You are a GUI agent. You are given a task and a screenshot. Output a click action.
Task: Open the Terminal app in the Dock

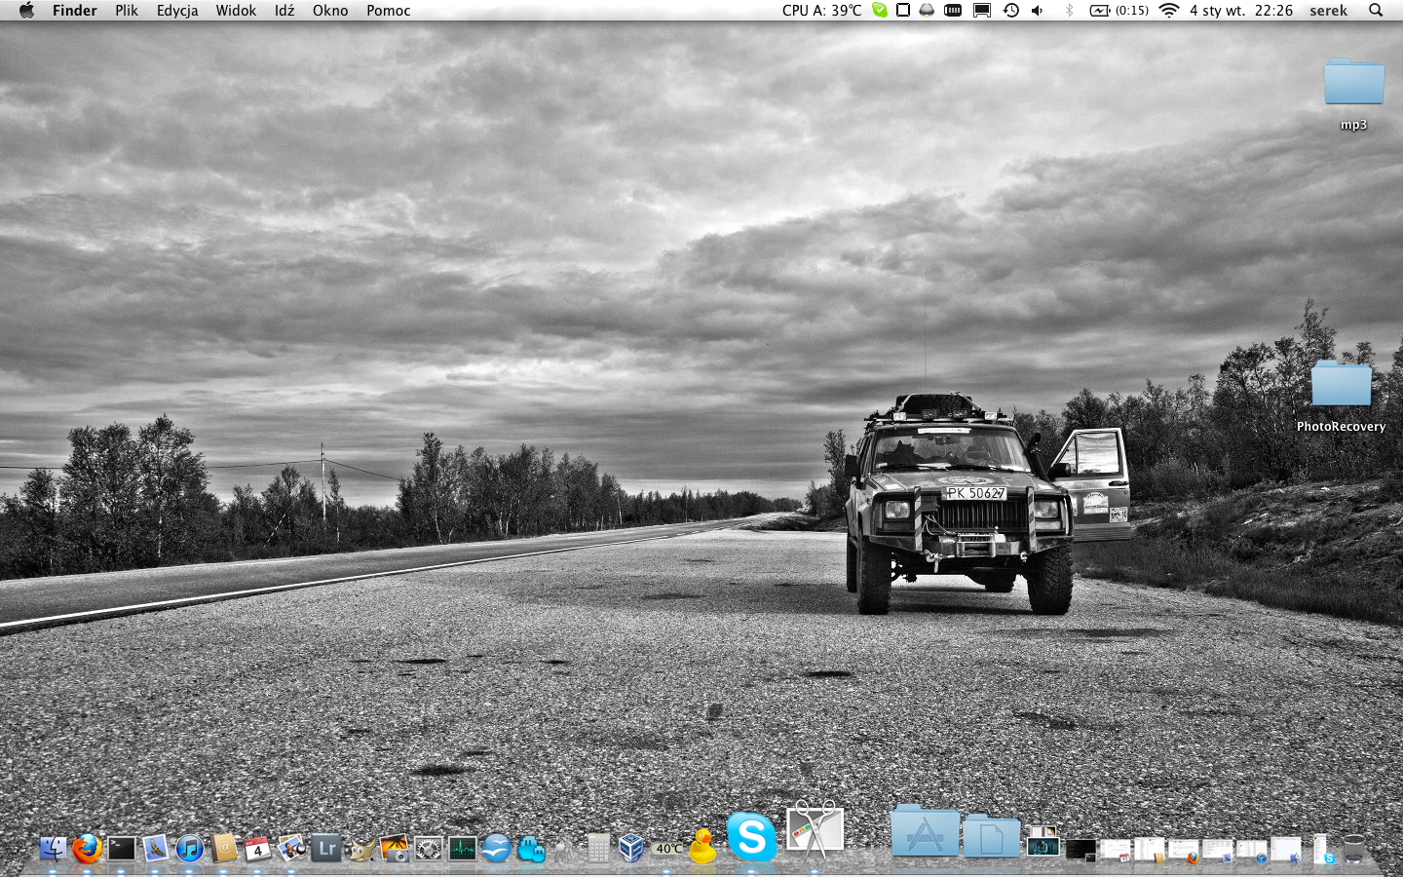(122, 849)
